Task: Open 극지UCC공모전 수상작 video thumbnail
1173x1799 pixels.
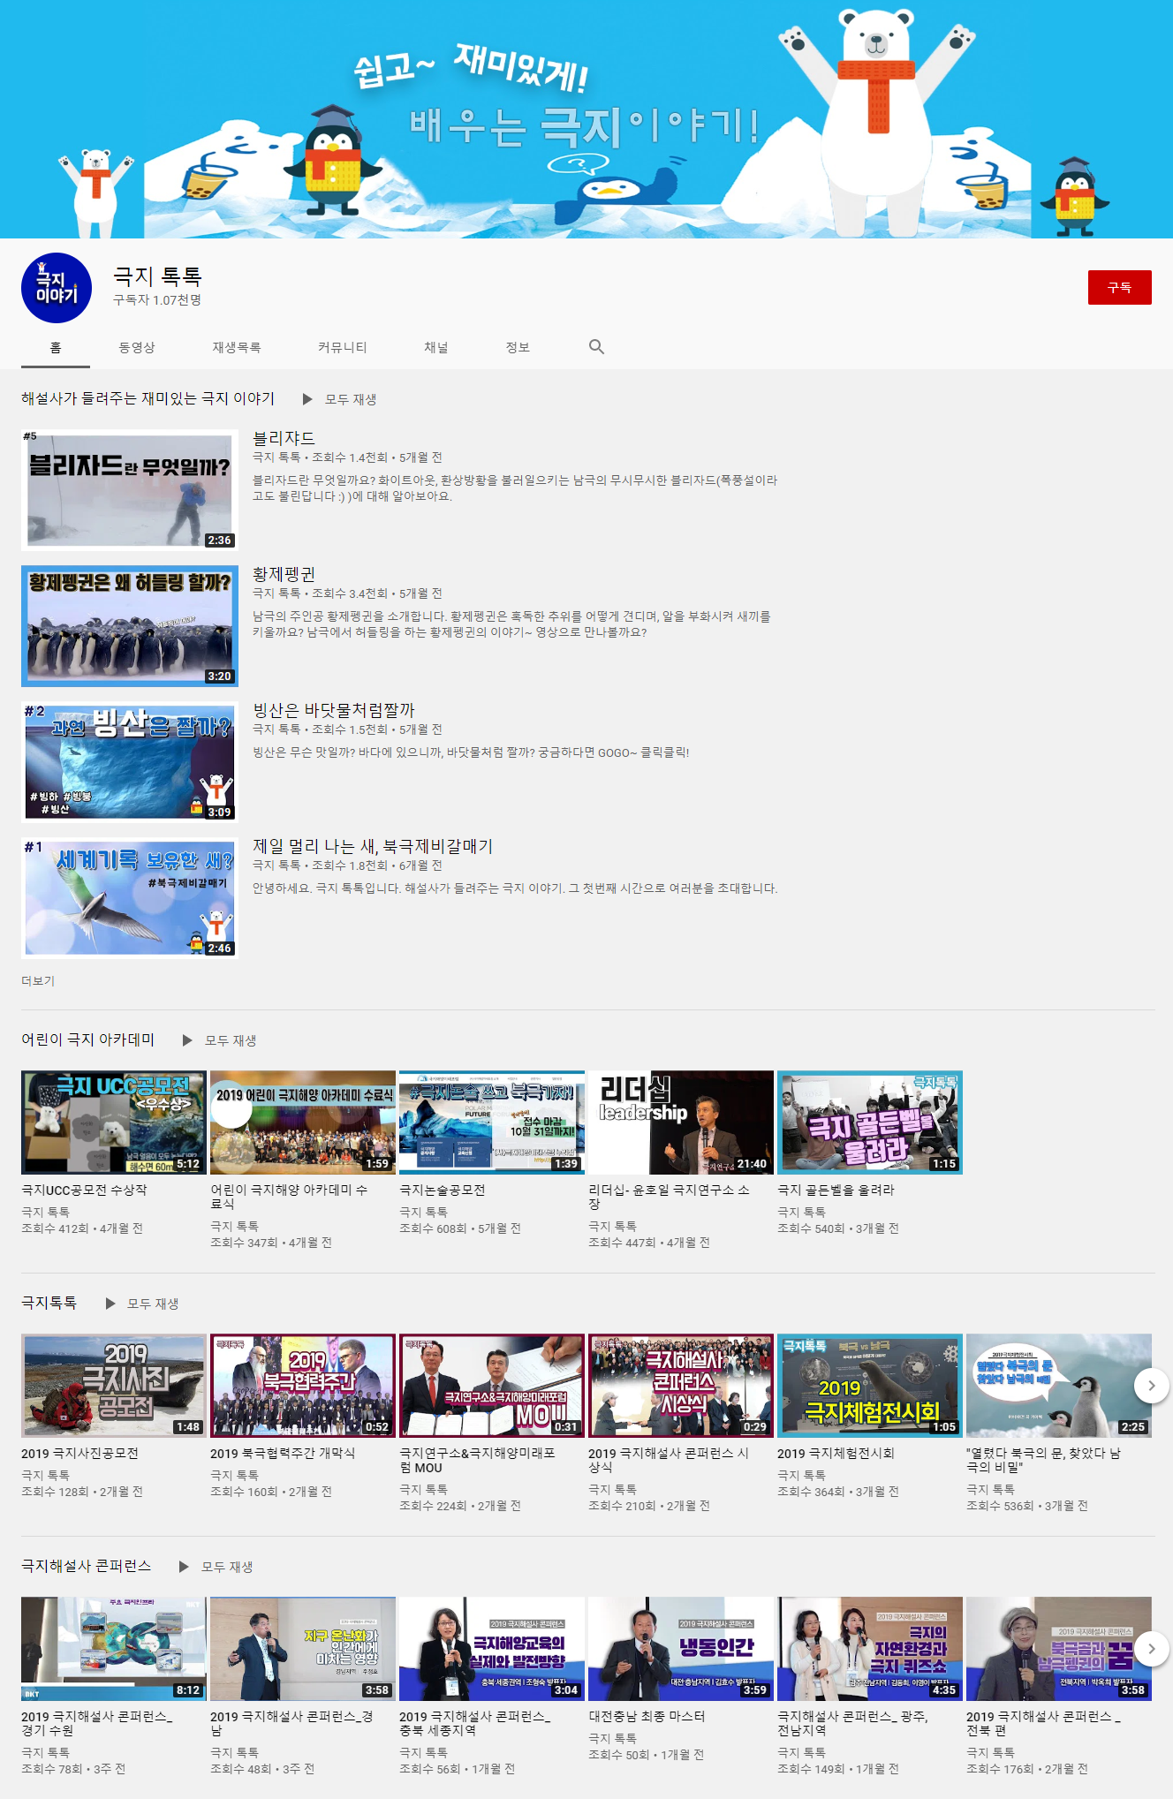Action: [x=114, y=1122]
